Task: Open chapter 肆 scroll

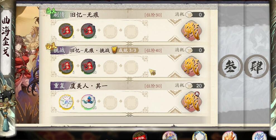Action: (x=257, y=66)
